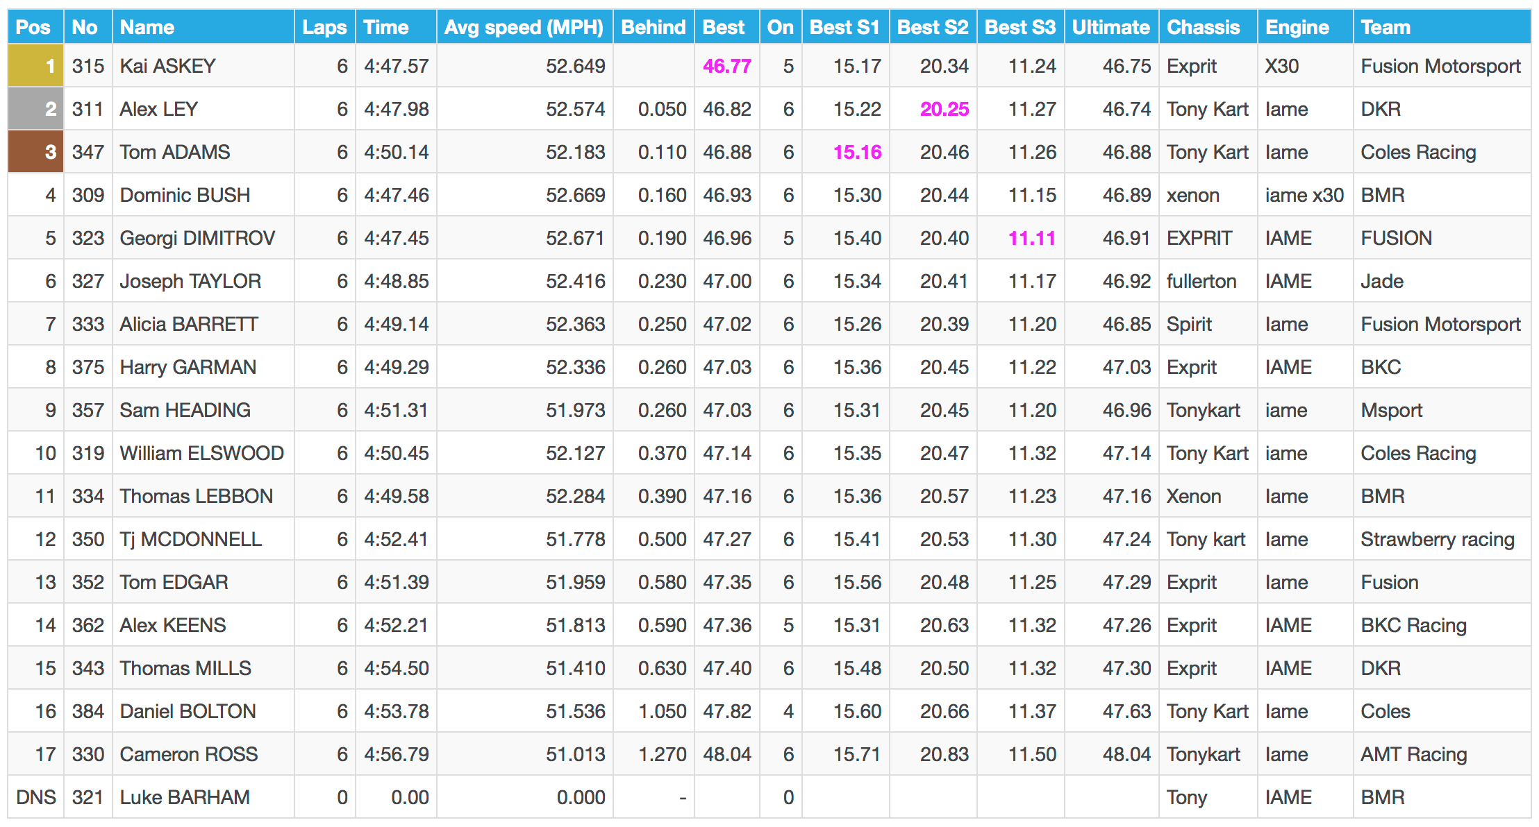Select driver name Alicia BARRETT
The image size is (1539, 827).
click(189, 324)
